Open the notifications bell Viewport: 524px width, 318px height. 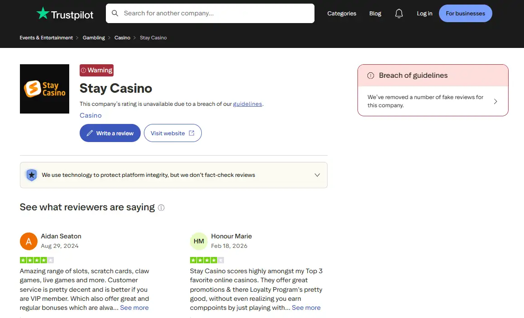point(399,14)
